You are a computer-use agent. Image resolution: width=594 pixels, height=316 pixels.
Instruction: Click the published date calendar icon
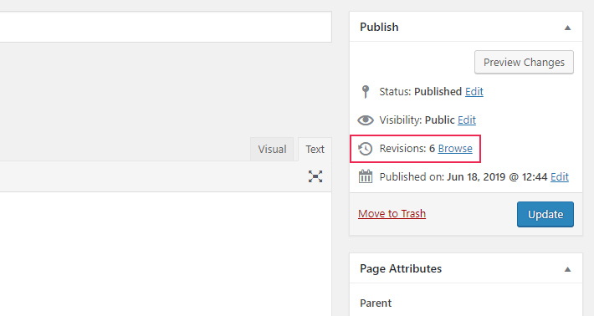[x=366, y=176]
